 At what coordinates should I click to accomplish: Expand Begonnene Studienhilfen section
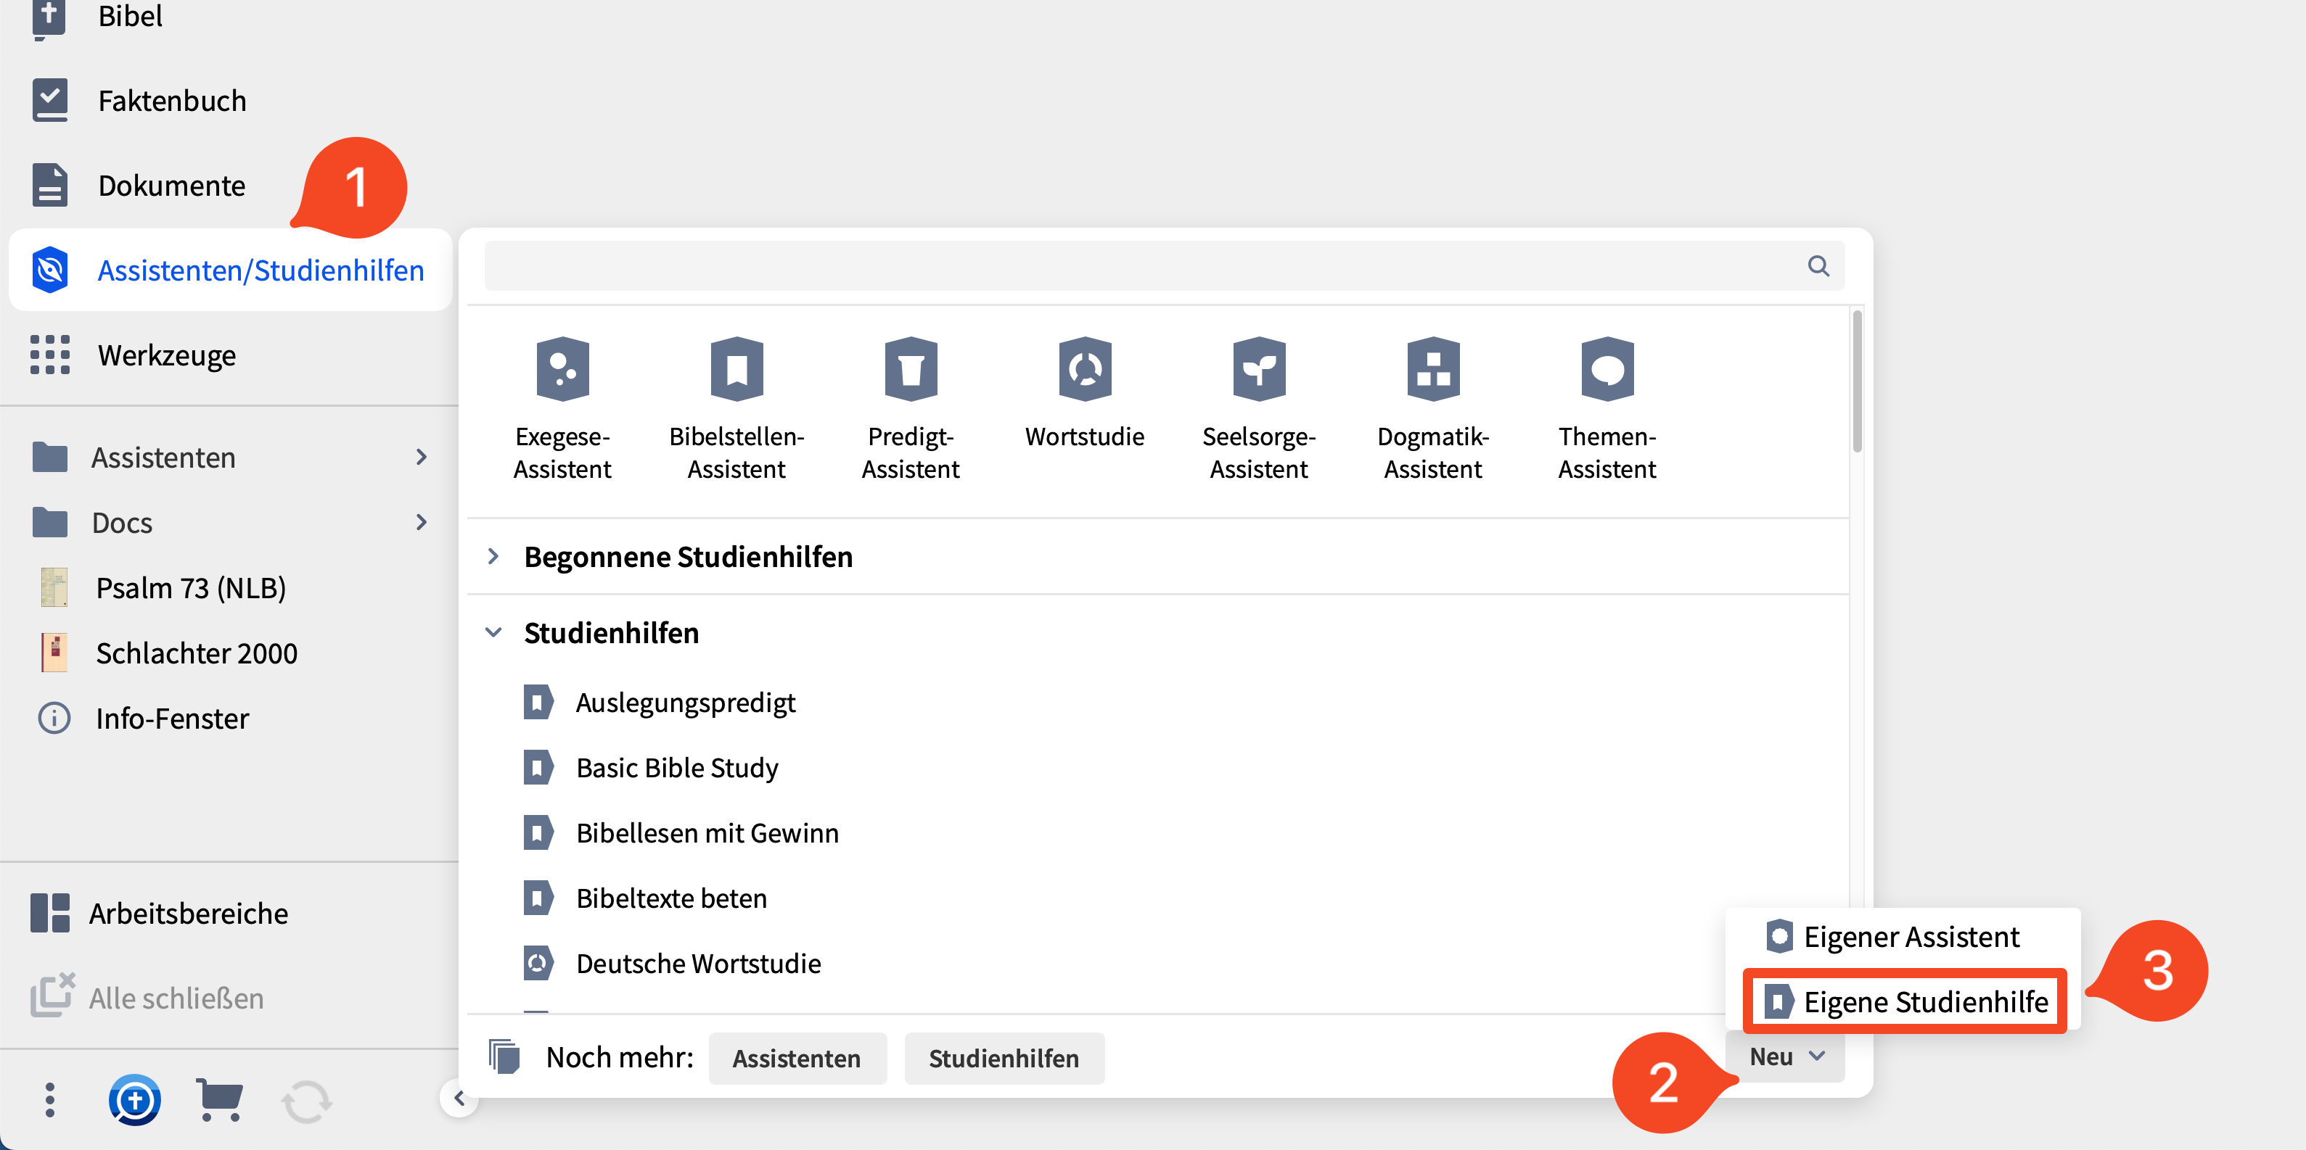[493, 556]
